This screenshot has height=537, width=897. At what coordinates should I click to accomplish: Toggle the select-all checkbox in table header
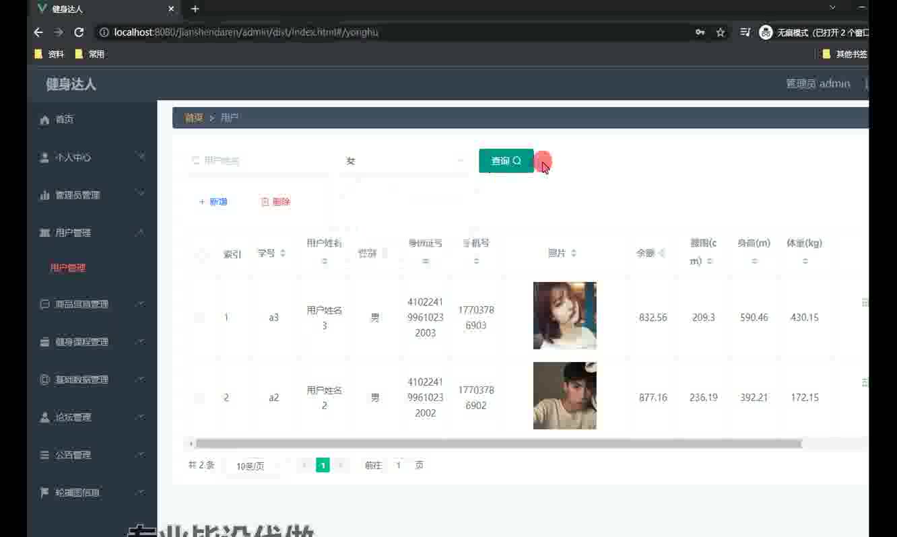click(x=200, y=254)
